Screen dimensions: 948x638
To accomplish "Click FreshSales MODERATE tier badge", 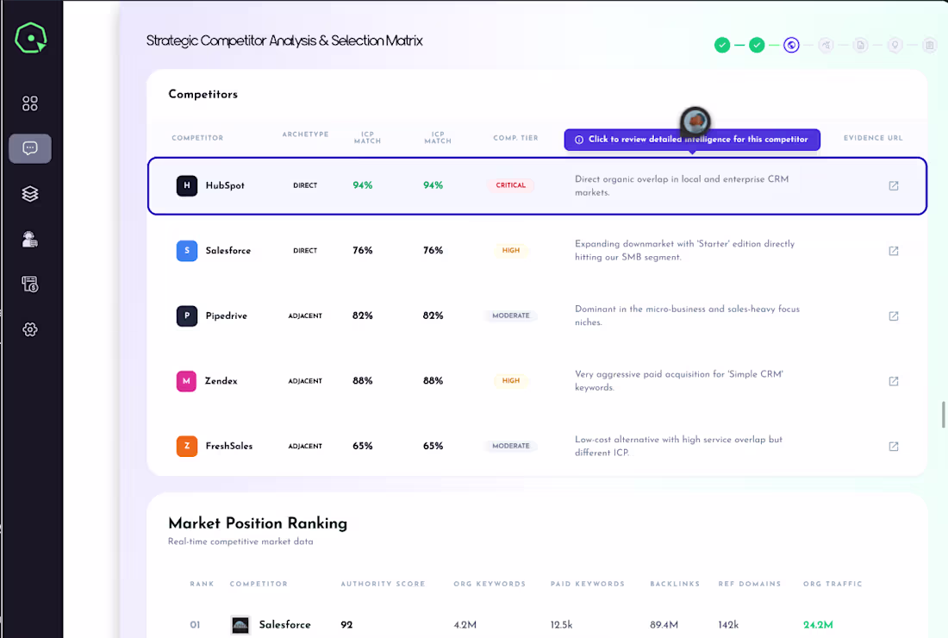I will (511, 446).
